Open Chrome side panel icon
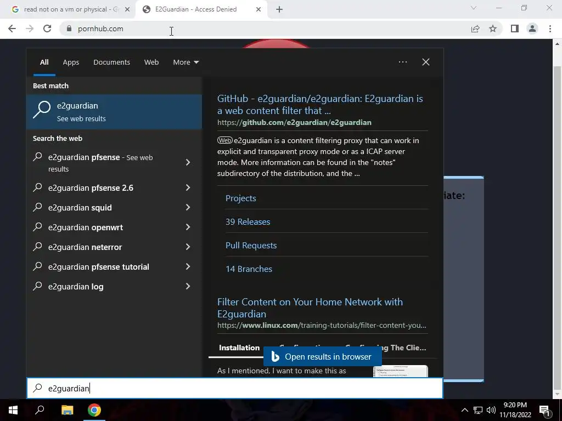The width and height of the screenshot is (562, 421). click(x=515, y=29)
